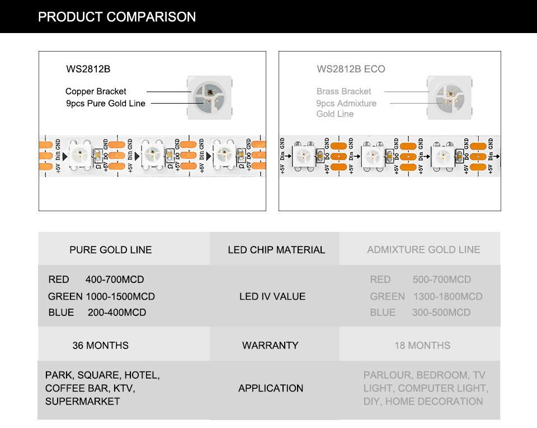Click the 9pcs Admixture Gold Line label
The width and height of the screenshot is (537, 428).
coord(346,109)
